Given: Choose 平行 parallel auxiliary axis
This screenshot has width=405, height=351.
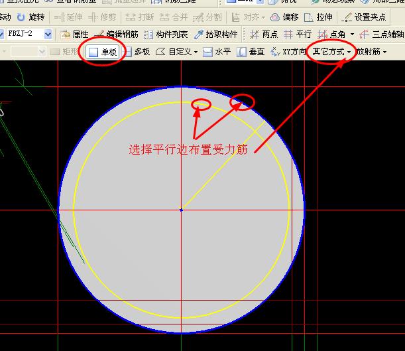Looking at the screenshot, I should point(298,34).
